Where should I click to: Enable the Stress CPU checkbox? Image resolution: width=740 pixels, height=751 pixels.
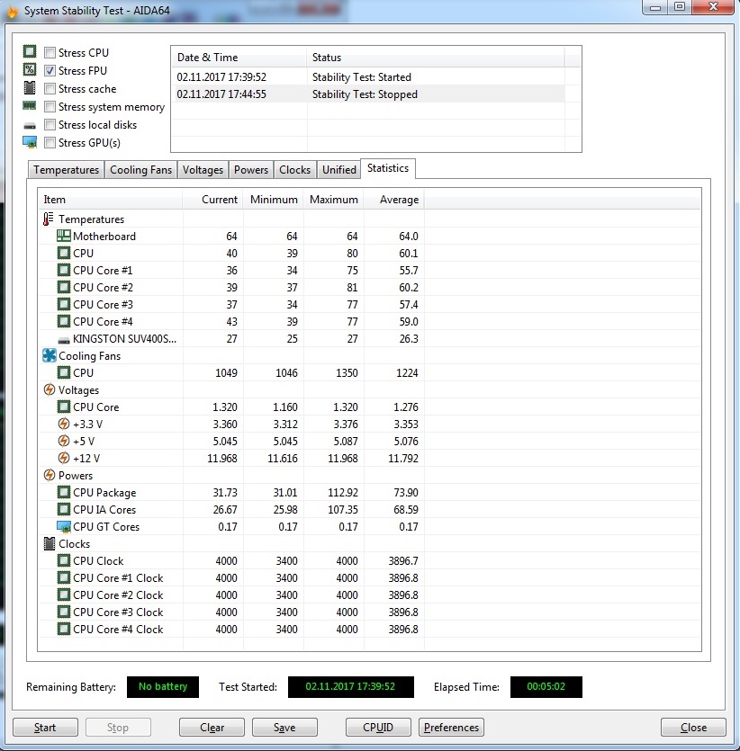tap(50, 52)
